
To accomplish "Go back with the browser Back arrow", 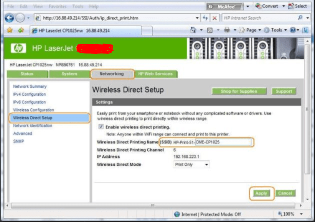I will click(9, 18).
